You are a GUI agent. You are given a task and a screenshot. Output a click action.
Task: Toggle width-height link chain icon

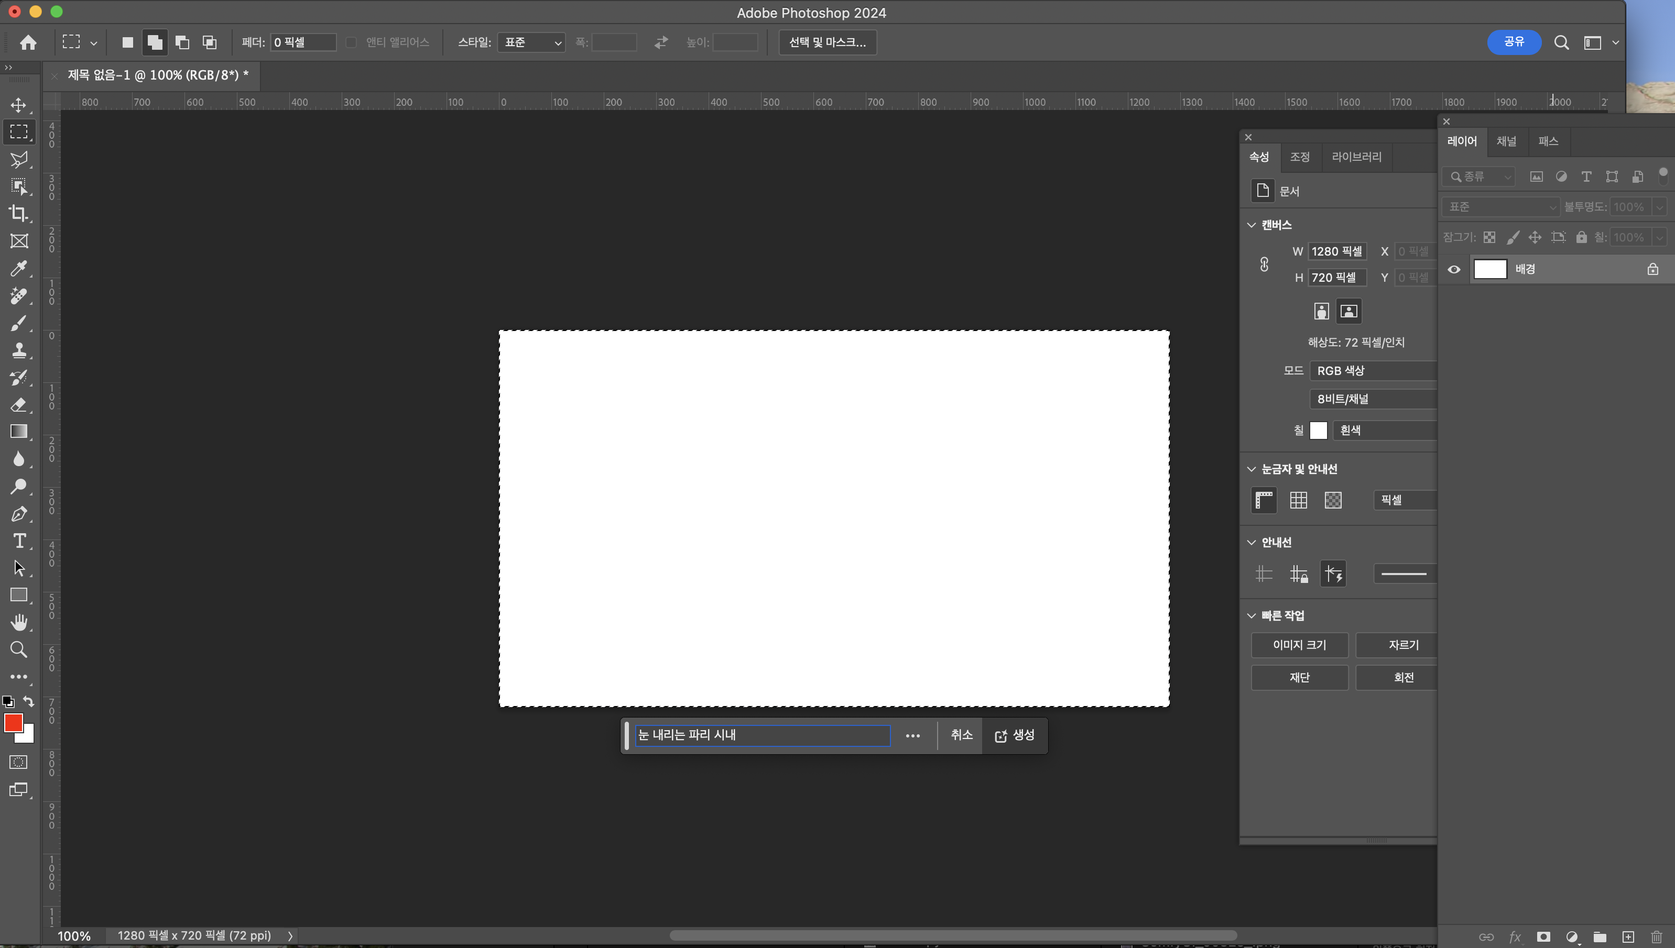pyautogui.click(x=1264, y=264)
